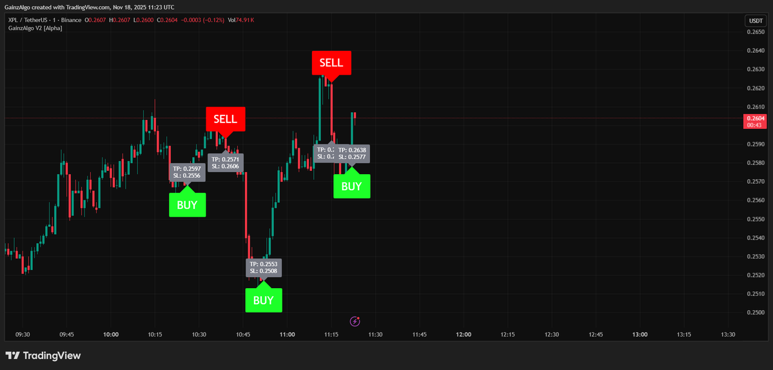The image size is (773, 370).
Task: Click the 00:43 countdown under the price
Action: [755, 125]
